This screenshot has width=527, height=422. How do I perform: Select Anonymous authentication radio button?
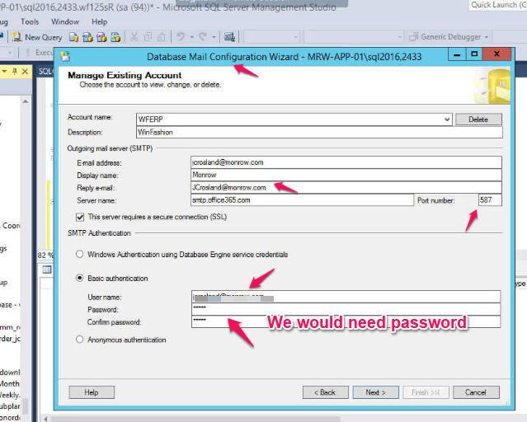(x=79, y=340)
